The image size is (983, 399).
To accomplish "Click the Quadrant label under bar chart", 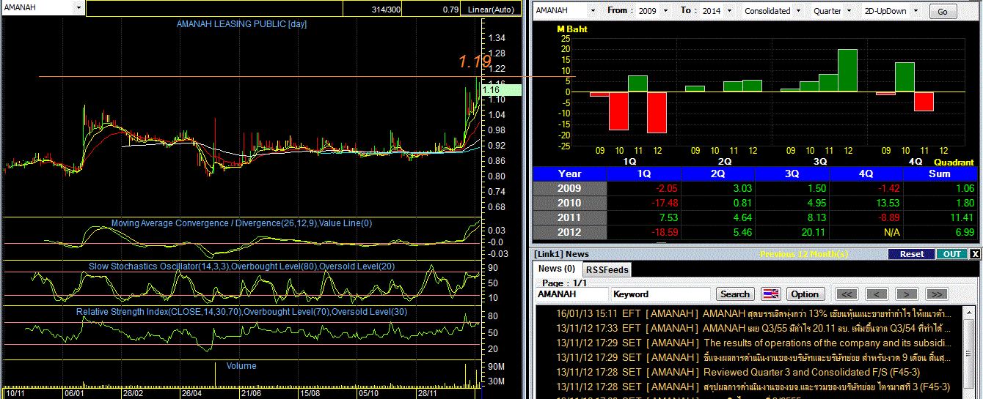I will pos(954,162).
